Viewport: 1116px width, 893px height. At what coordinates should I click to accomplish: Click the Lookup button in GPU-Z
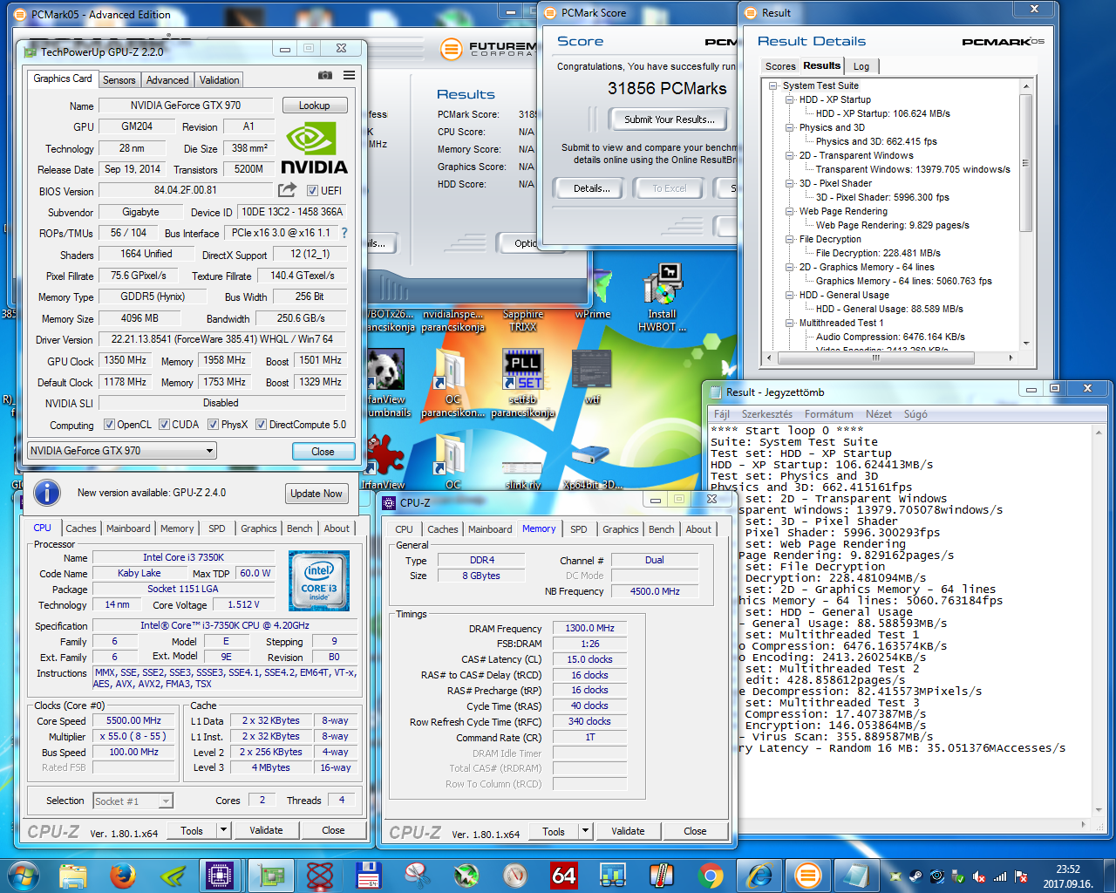coord(315,106)
